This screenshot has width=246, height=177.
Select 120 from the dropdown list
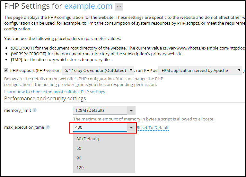(x=80, y=167)
